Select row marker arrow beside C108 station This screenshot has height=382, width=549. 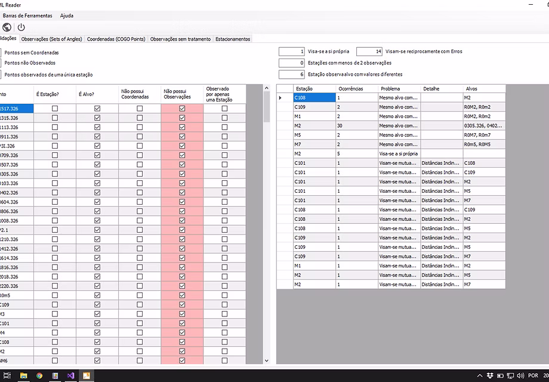(280, 97)
